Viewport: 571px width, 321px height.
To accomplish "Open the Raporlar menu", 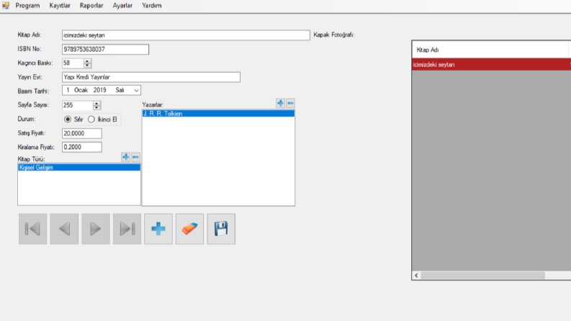I will 91,6.
